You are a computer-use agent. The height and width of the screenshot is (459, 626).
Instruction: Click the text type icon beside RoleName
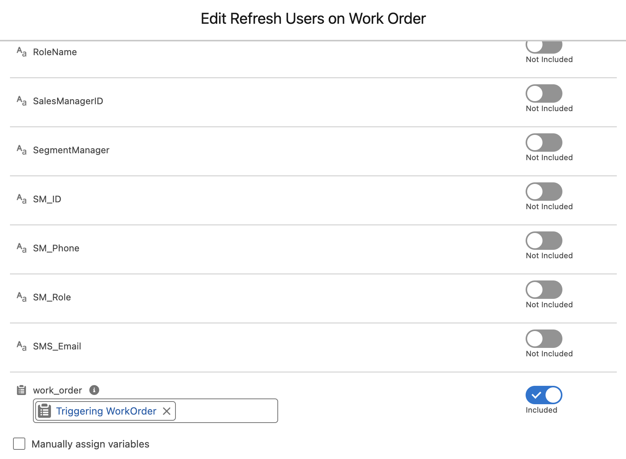(x=21, y=51)
